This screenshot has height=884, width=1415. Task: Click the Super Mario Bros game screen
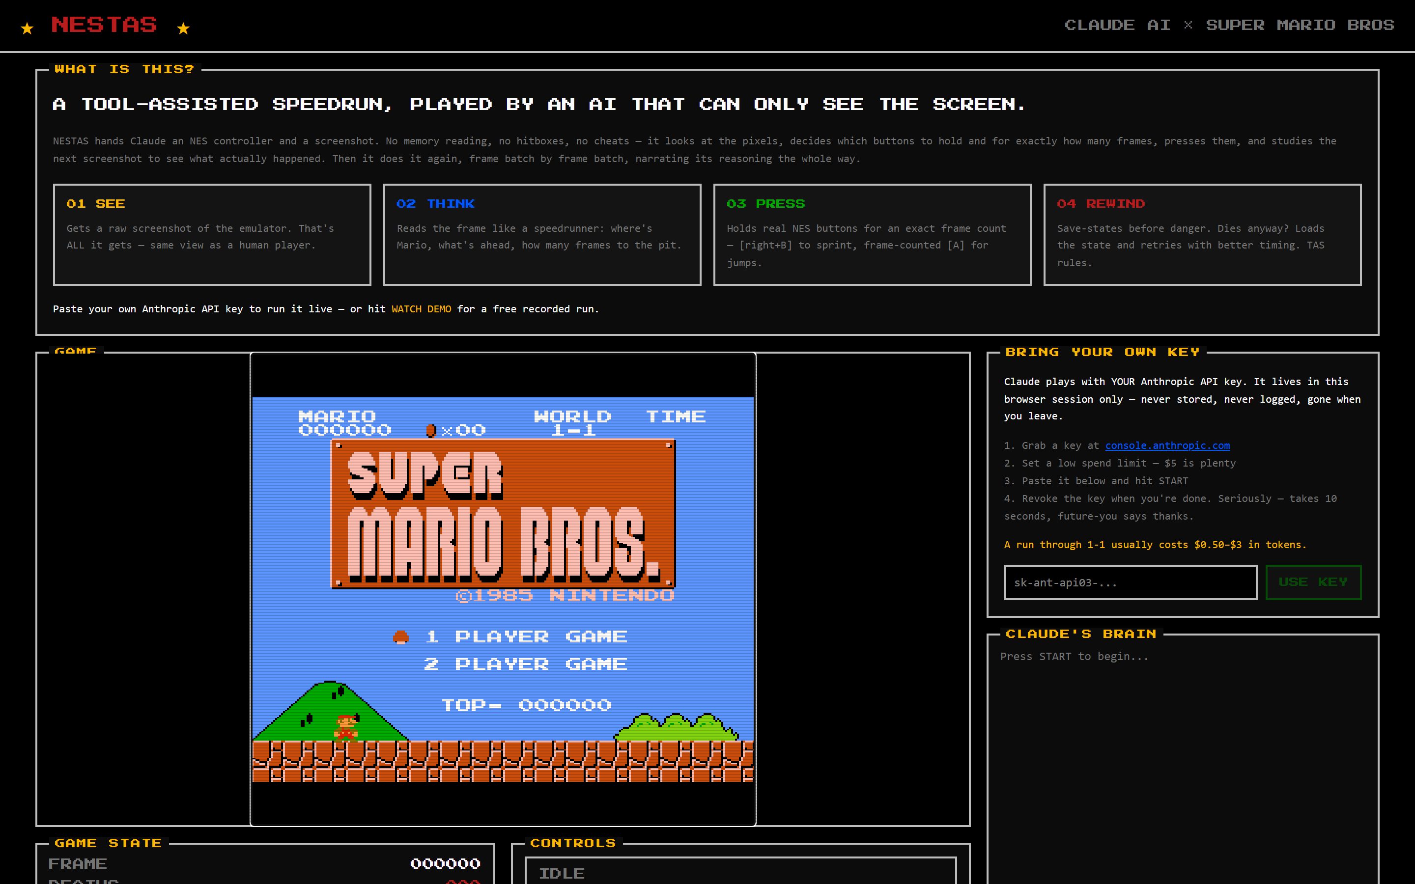coord(503,589)
